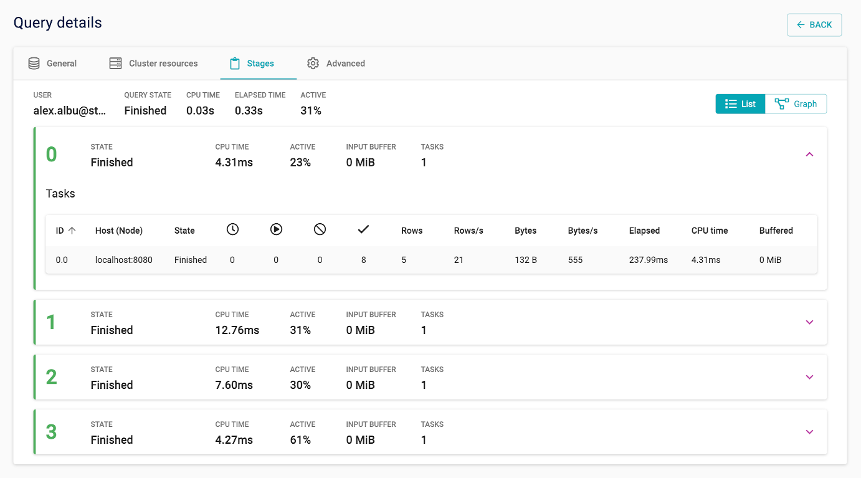Image resolution: width=861 pixels, height=478 pixels.
Task: Select the graph nodes icon beside Graph
Action: coord(781,103)
